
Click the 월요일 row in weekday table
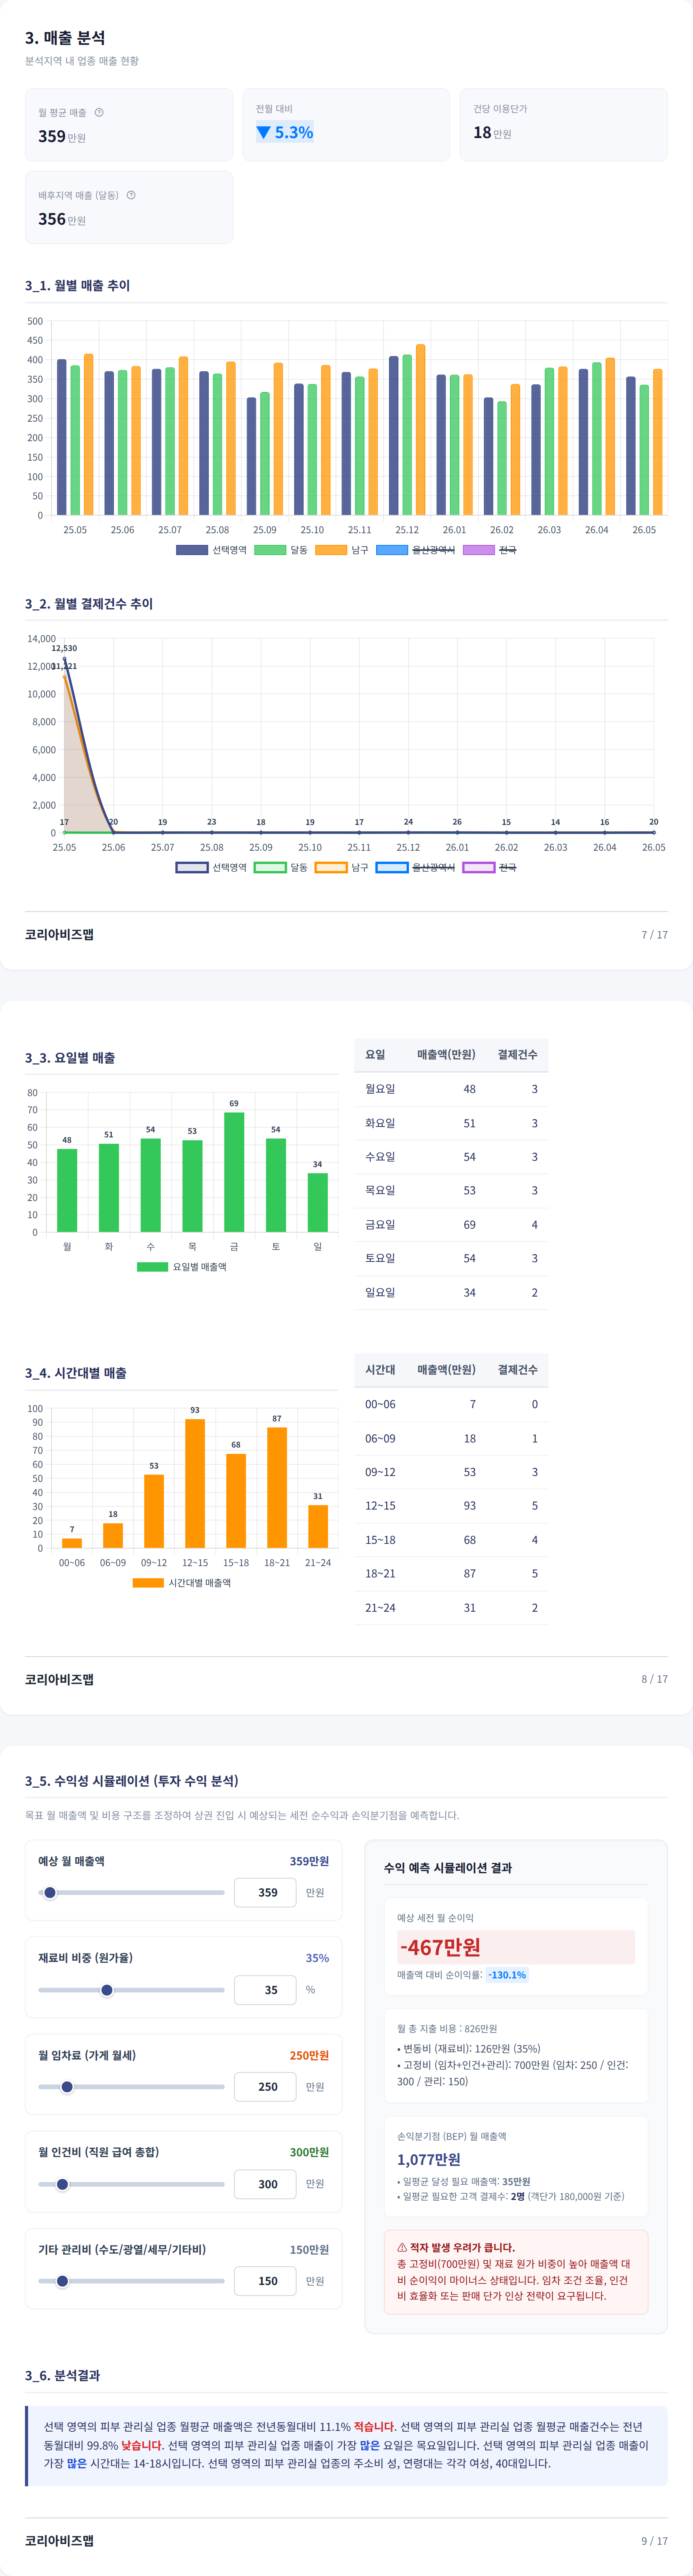tap(451, 1089)
